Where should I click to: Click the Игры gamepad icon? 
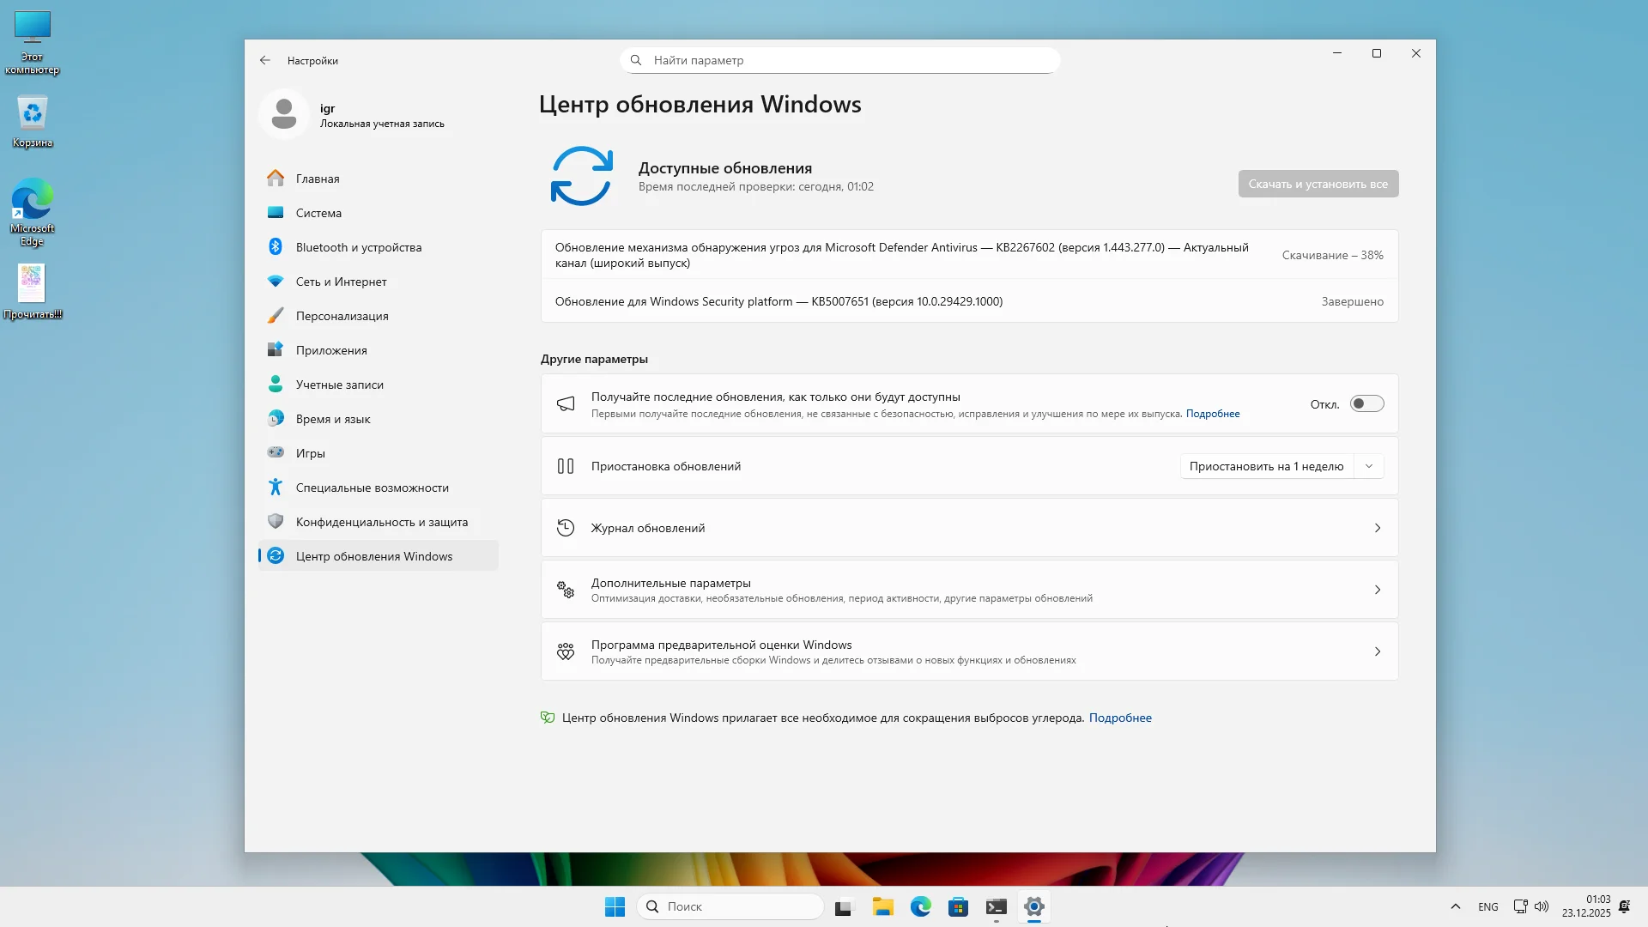click(x=276, y=452)
